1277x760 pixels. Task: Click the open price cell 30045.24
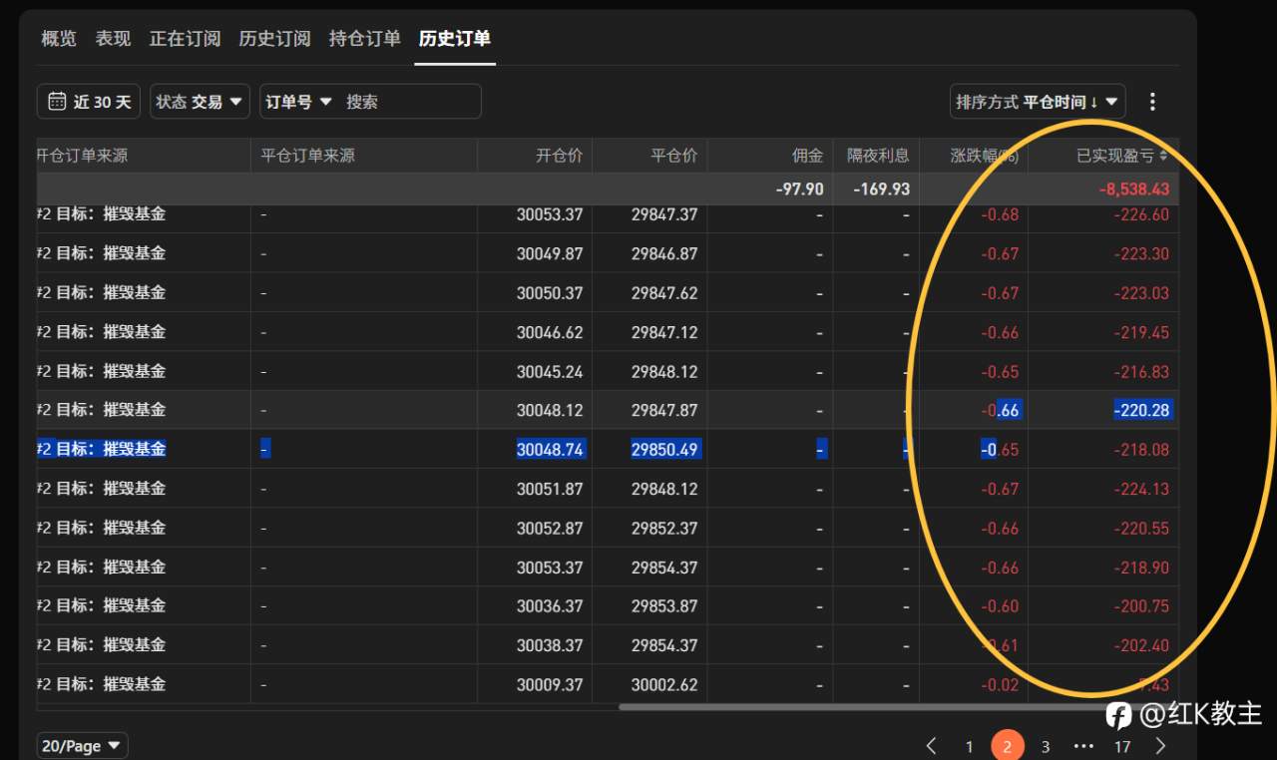pyautogui.click(x=550, y=371)
